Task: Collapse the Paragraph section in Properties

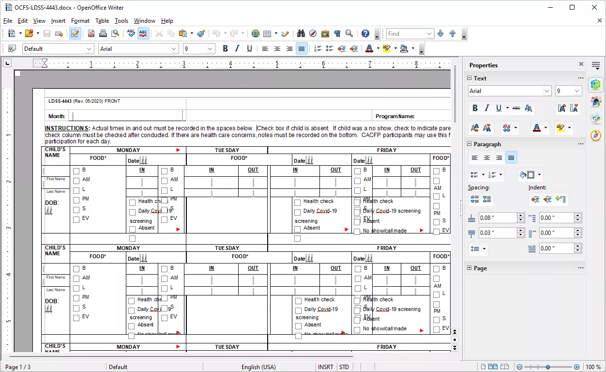Action: [469, 144]
